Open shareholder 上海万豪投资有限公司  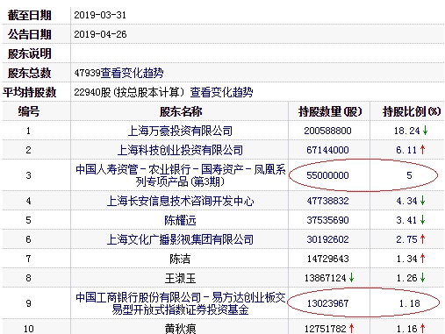click(180, 131)
